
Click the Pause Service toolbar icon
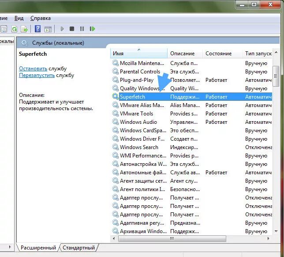click(x=82, y=29)
